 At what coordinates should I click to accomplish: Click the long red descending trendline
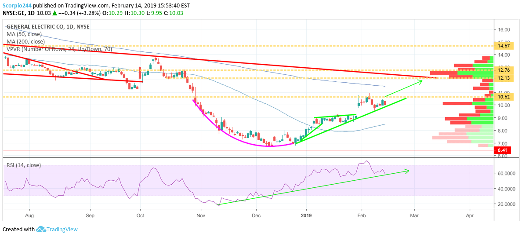(220, 61)
